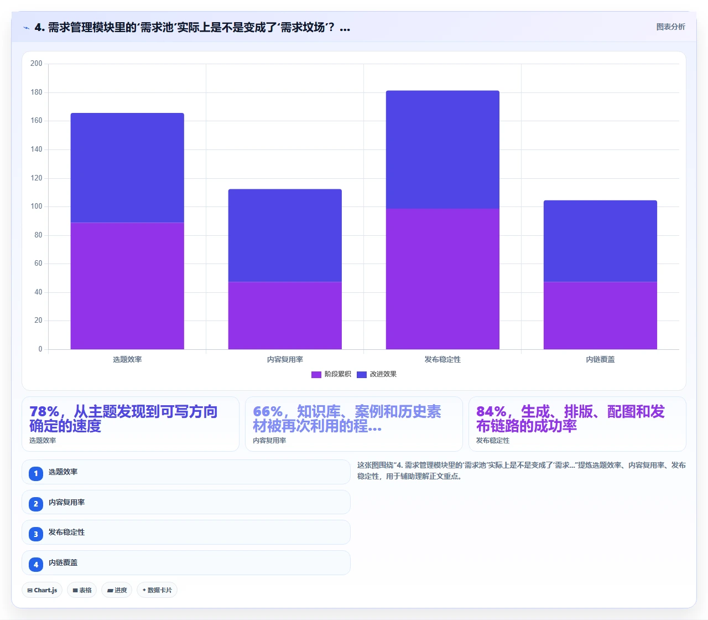Open the 66% 内容复用率 data card
Screen dimensions: 708x620
pyautogui.click(x=354, y=424)
